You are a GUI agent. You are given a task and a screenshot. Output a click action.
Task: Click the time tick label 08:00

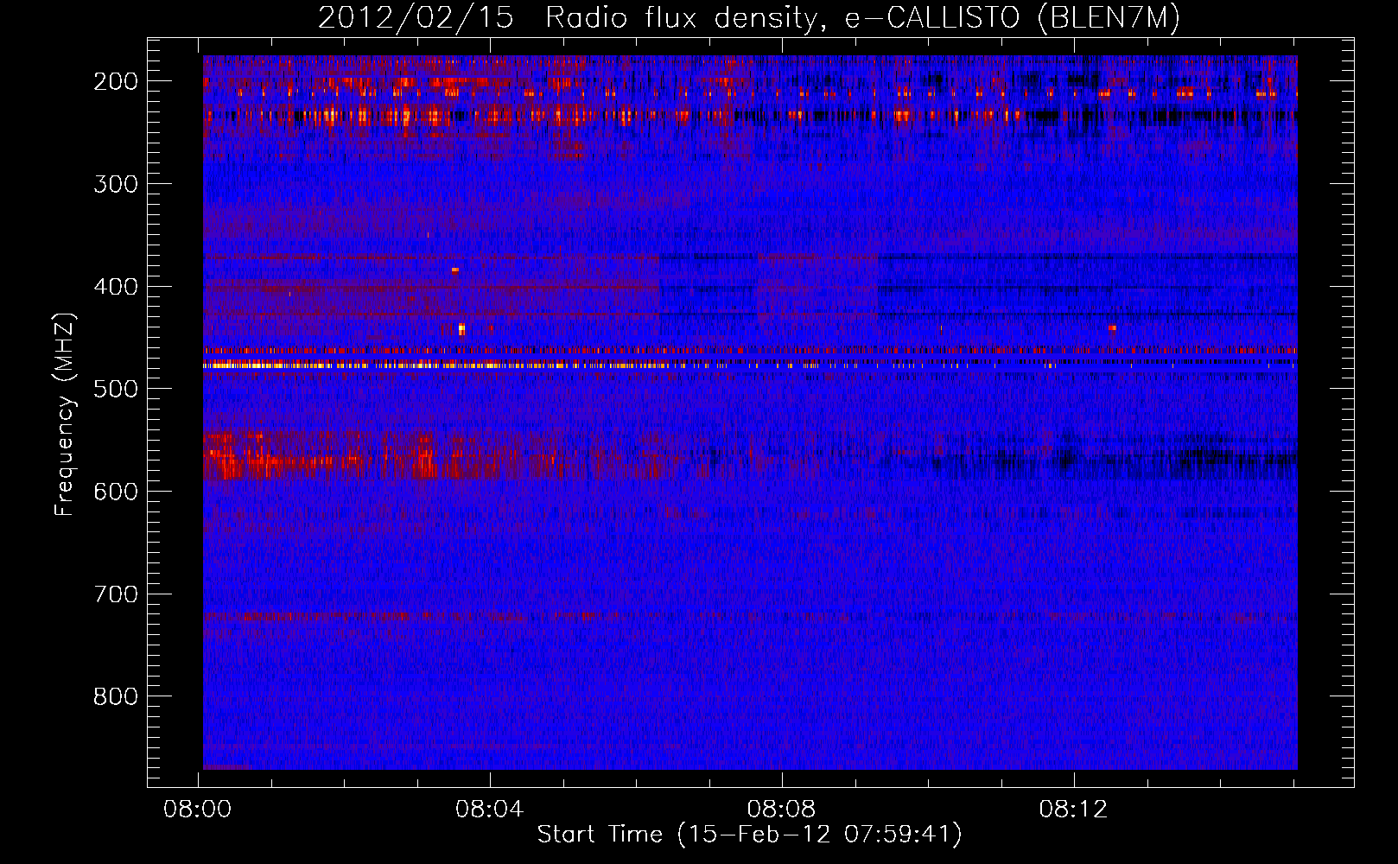[x=198, y=810]
